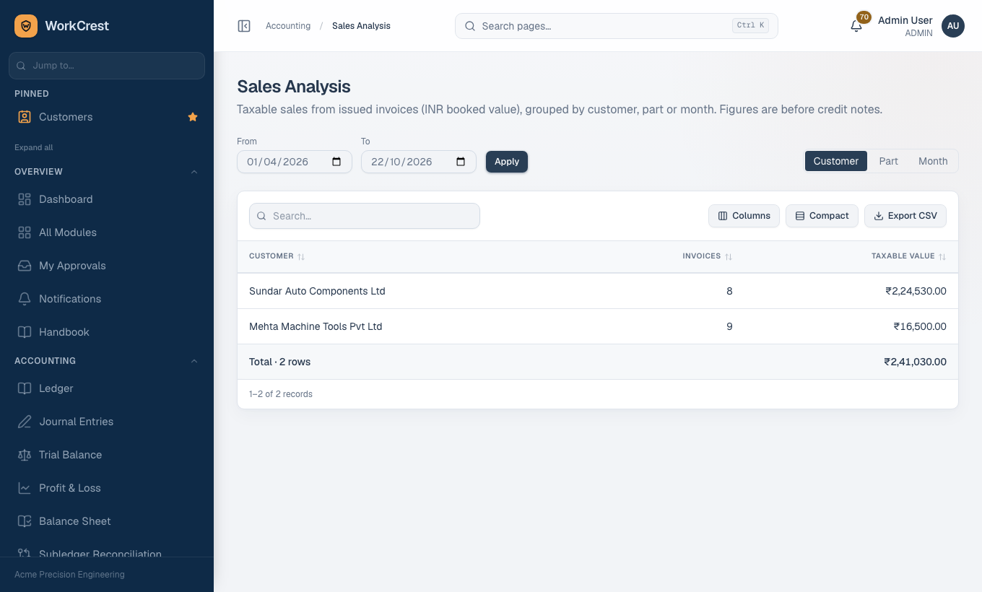Open the Columns chooser dropdown
This screenshot has width=982, height=592.
[x=744, y=216]
